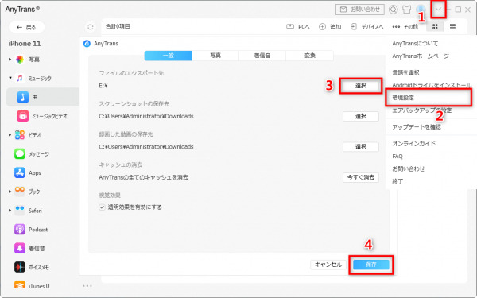Select export destination folder button
This screenshot has height=298, width=477.
tap(360, 86)
